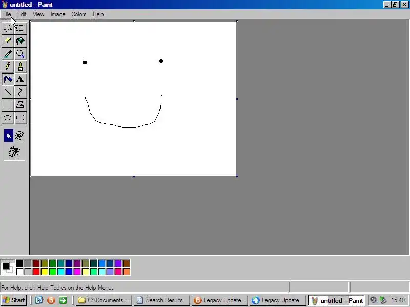Click the second system tray icon
This screenshot has height=307, width=410.
383,300
